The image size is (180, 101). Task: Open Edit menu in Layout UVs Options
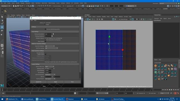click(32, 20)
